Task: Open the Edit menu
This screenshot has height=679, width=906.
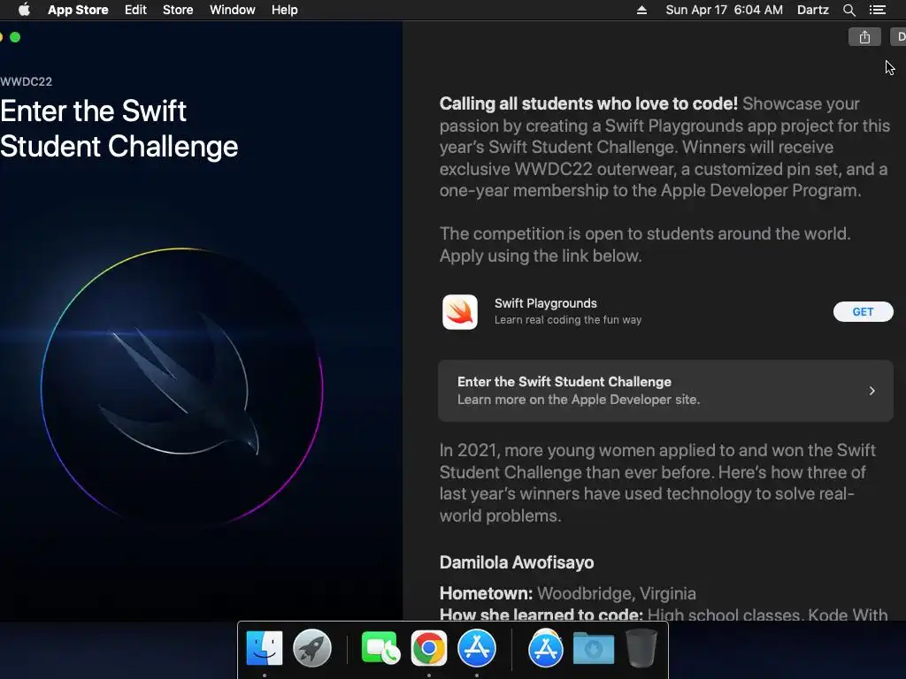Action: tap(135, 10)
